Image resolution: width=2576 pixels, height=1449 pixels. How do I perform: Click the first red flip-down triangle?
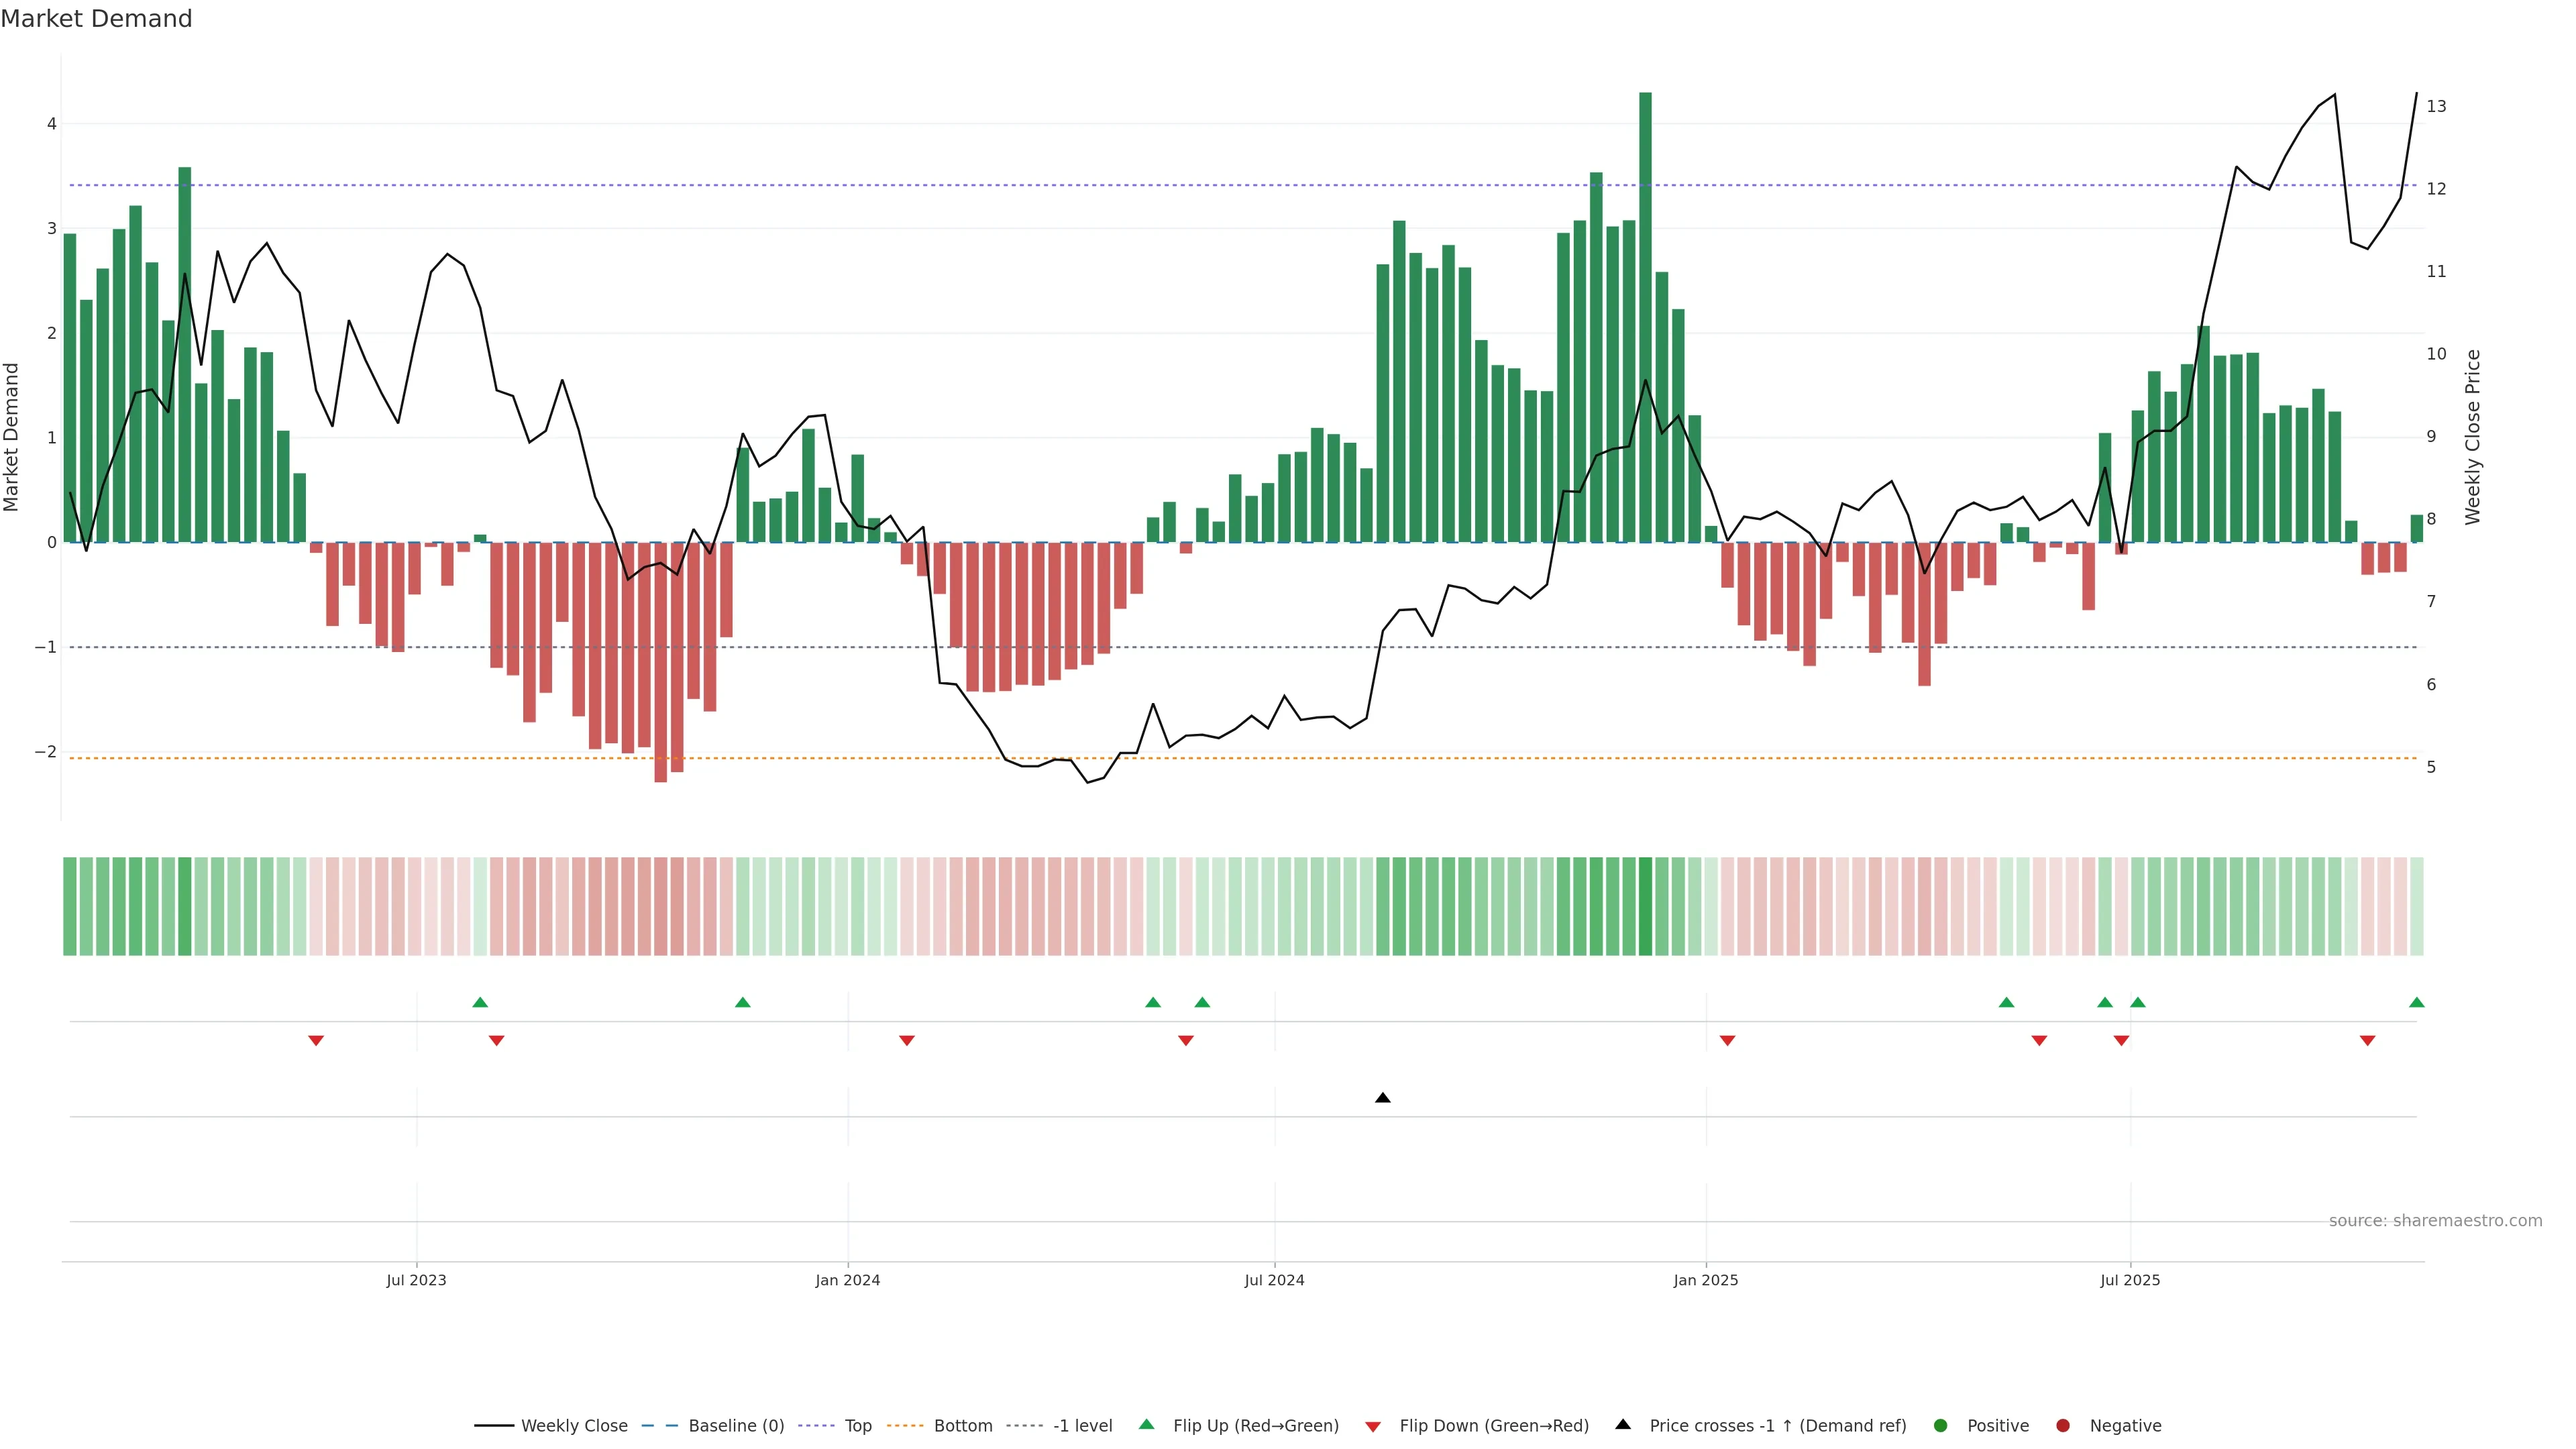click(316, 1041)
